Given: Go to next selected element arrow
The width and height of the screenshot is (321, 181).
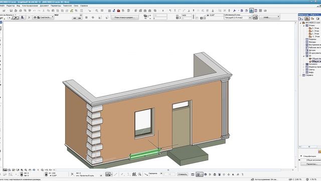Looking at the screenshot, I should coord(80,18).
